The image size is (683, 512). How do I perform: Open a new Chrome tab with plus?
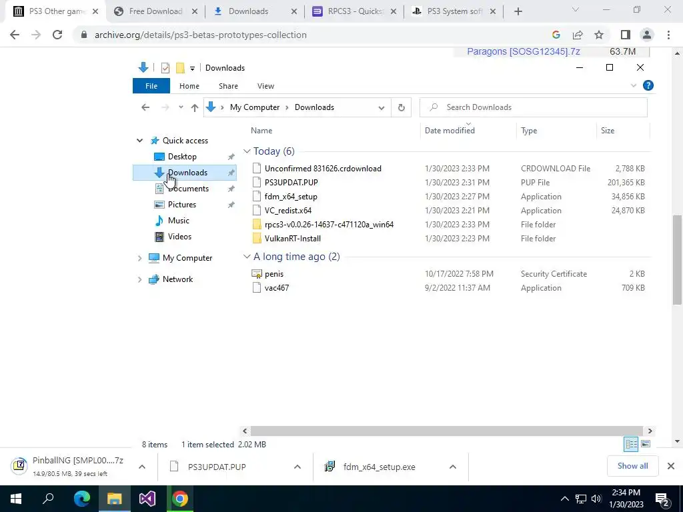point(518,11)
